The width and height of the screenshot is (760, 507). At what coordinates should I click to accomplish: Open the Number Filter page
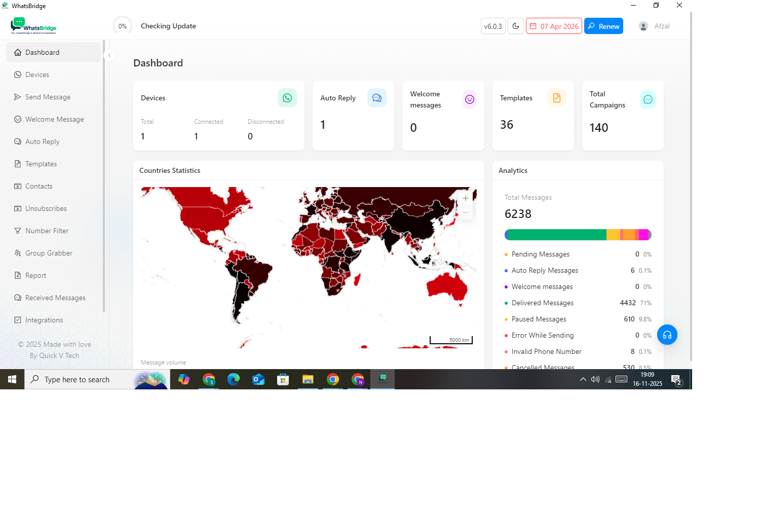47,231
